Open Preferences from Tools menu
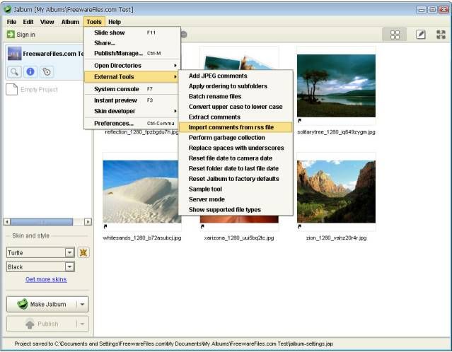Viewport: 452px width, 352px height. [x=114, y=123]
